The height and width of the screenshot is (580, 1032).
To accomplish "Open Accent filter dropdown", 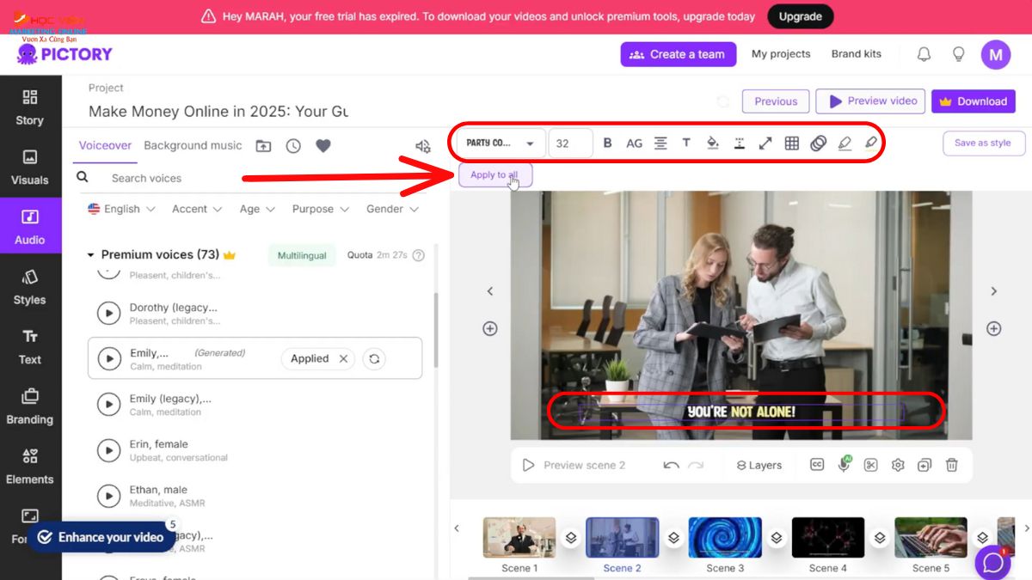I will click(197, 209).
